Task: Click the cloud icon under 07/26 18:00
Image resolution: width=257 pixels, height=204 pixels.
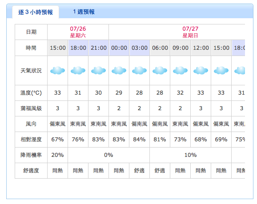Action: click(x=78, y=71)
